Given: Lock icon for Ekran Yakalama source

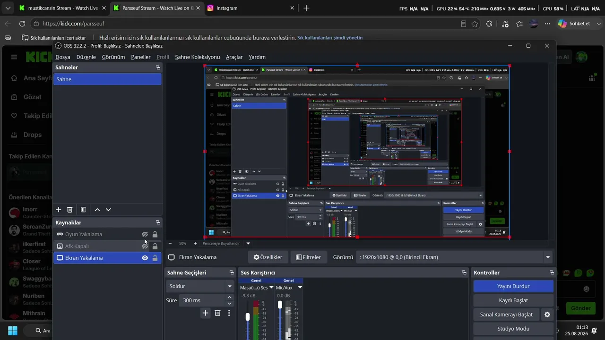Looking at the screenshot, I should point(155,258).
